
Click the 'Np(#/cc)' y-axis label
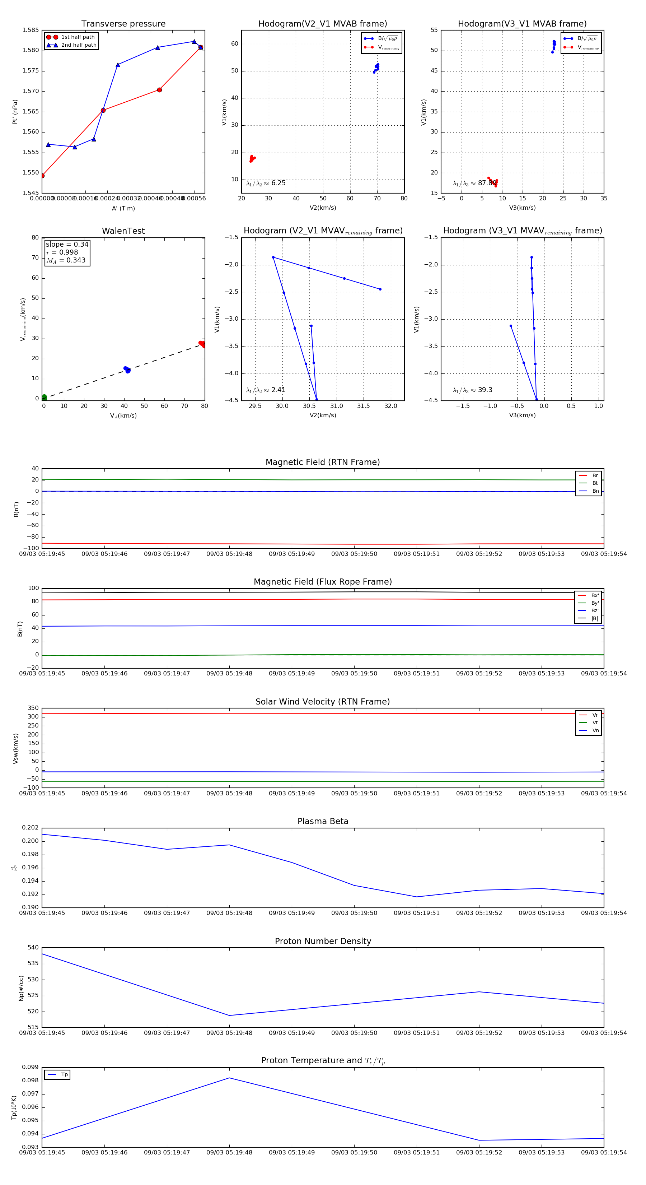21,988
